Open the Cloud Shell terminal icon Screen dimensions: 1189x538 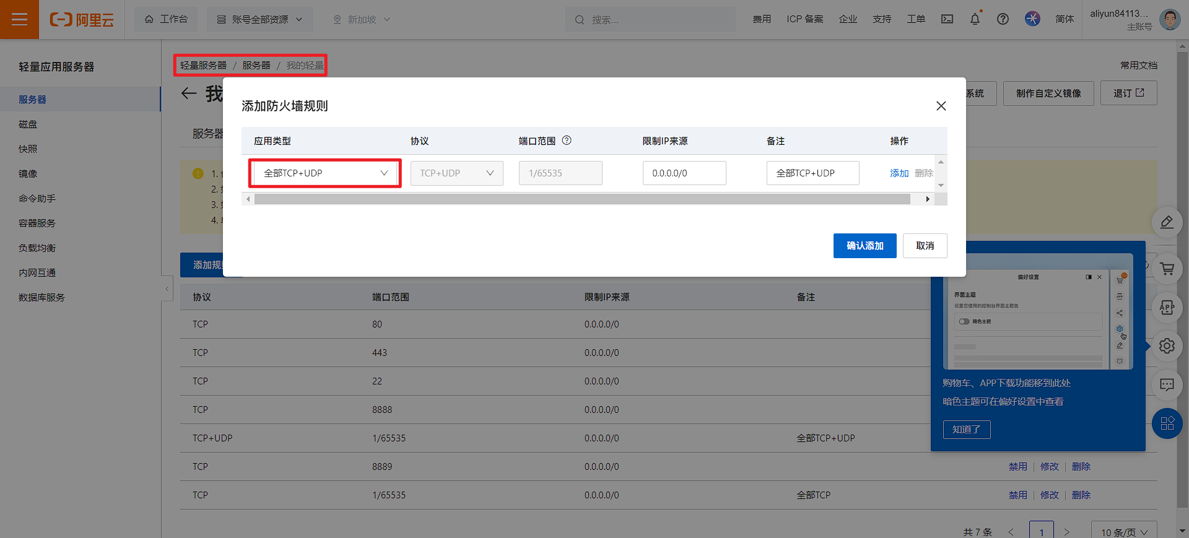947,19
